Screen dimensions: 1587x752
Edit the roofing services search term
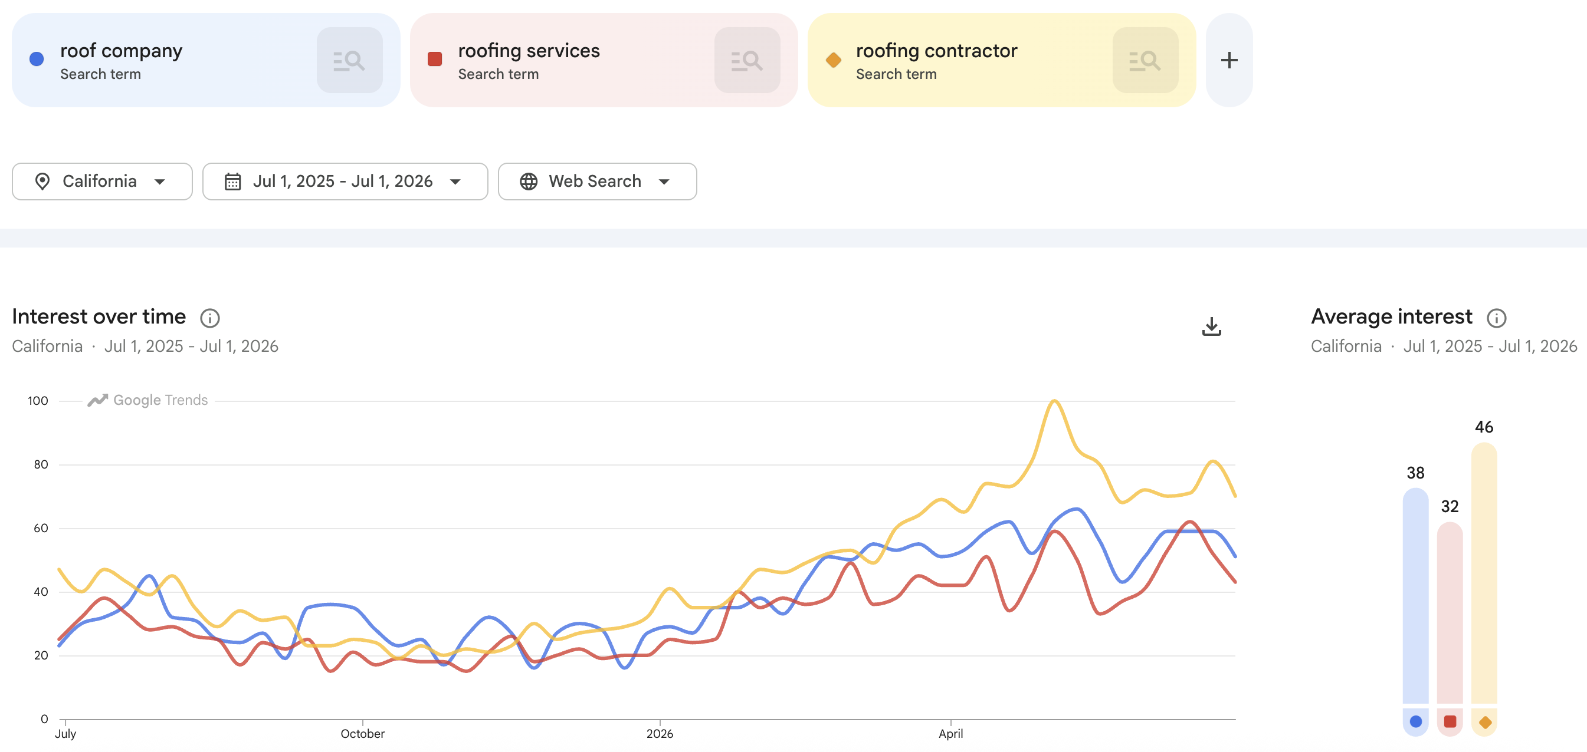[x=529, y=51]
